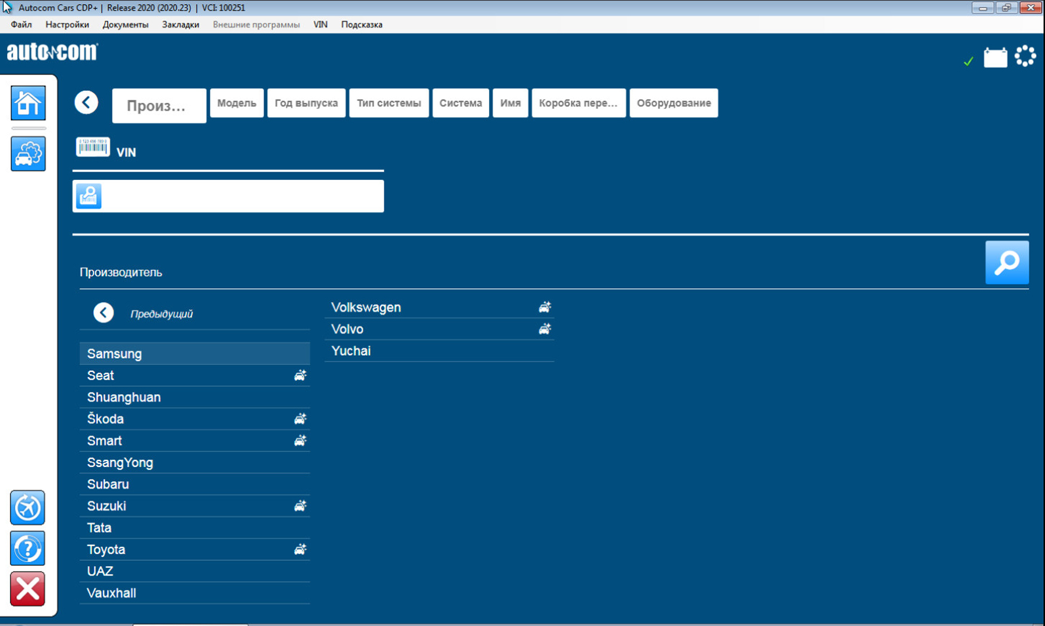
Task: Select Volkswagen from the manufacturer list
Action: (366, 307)
